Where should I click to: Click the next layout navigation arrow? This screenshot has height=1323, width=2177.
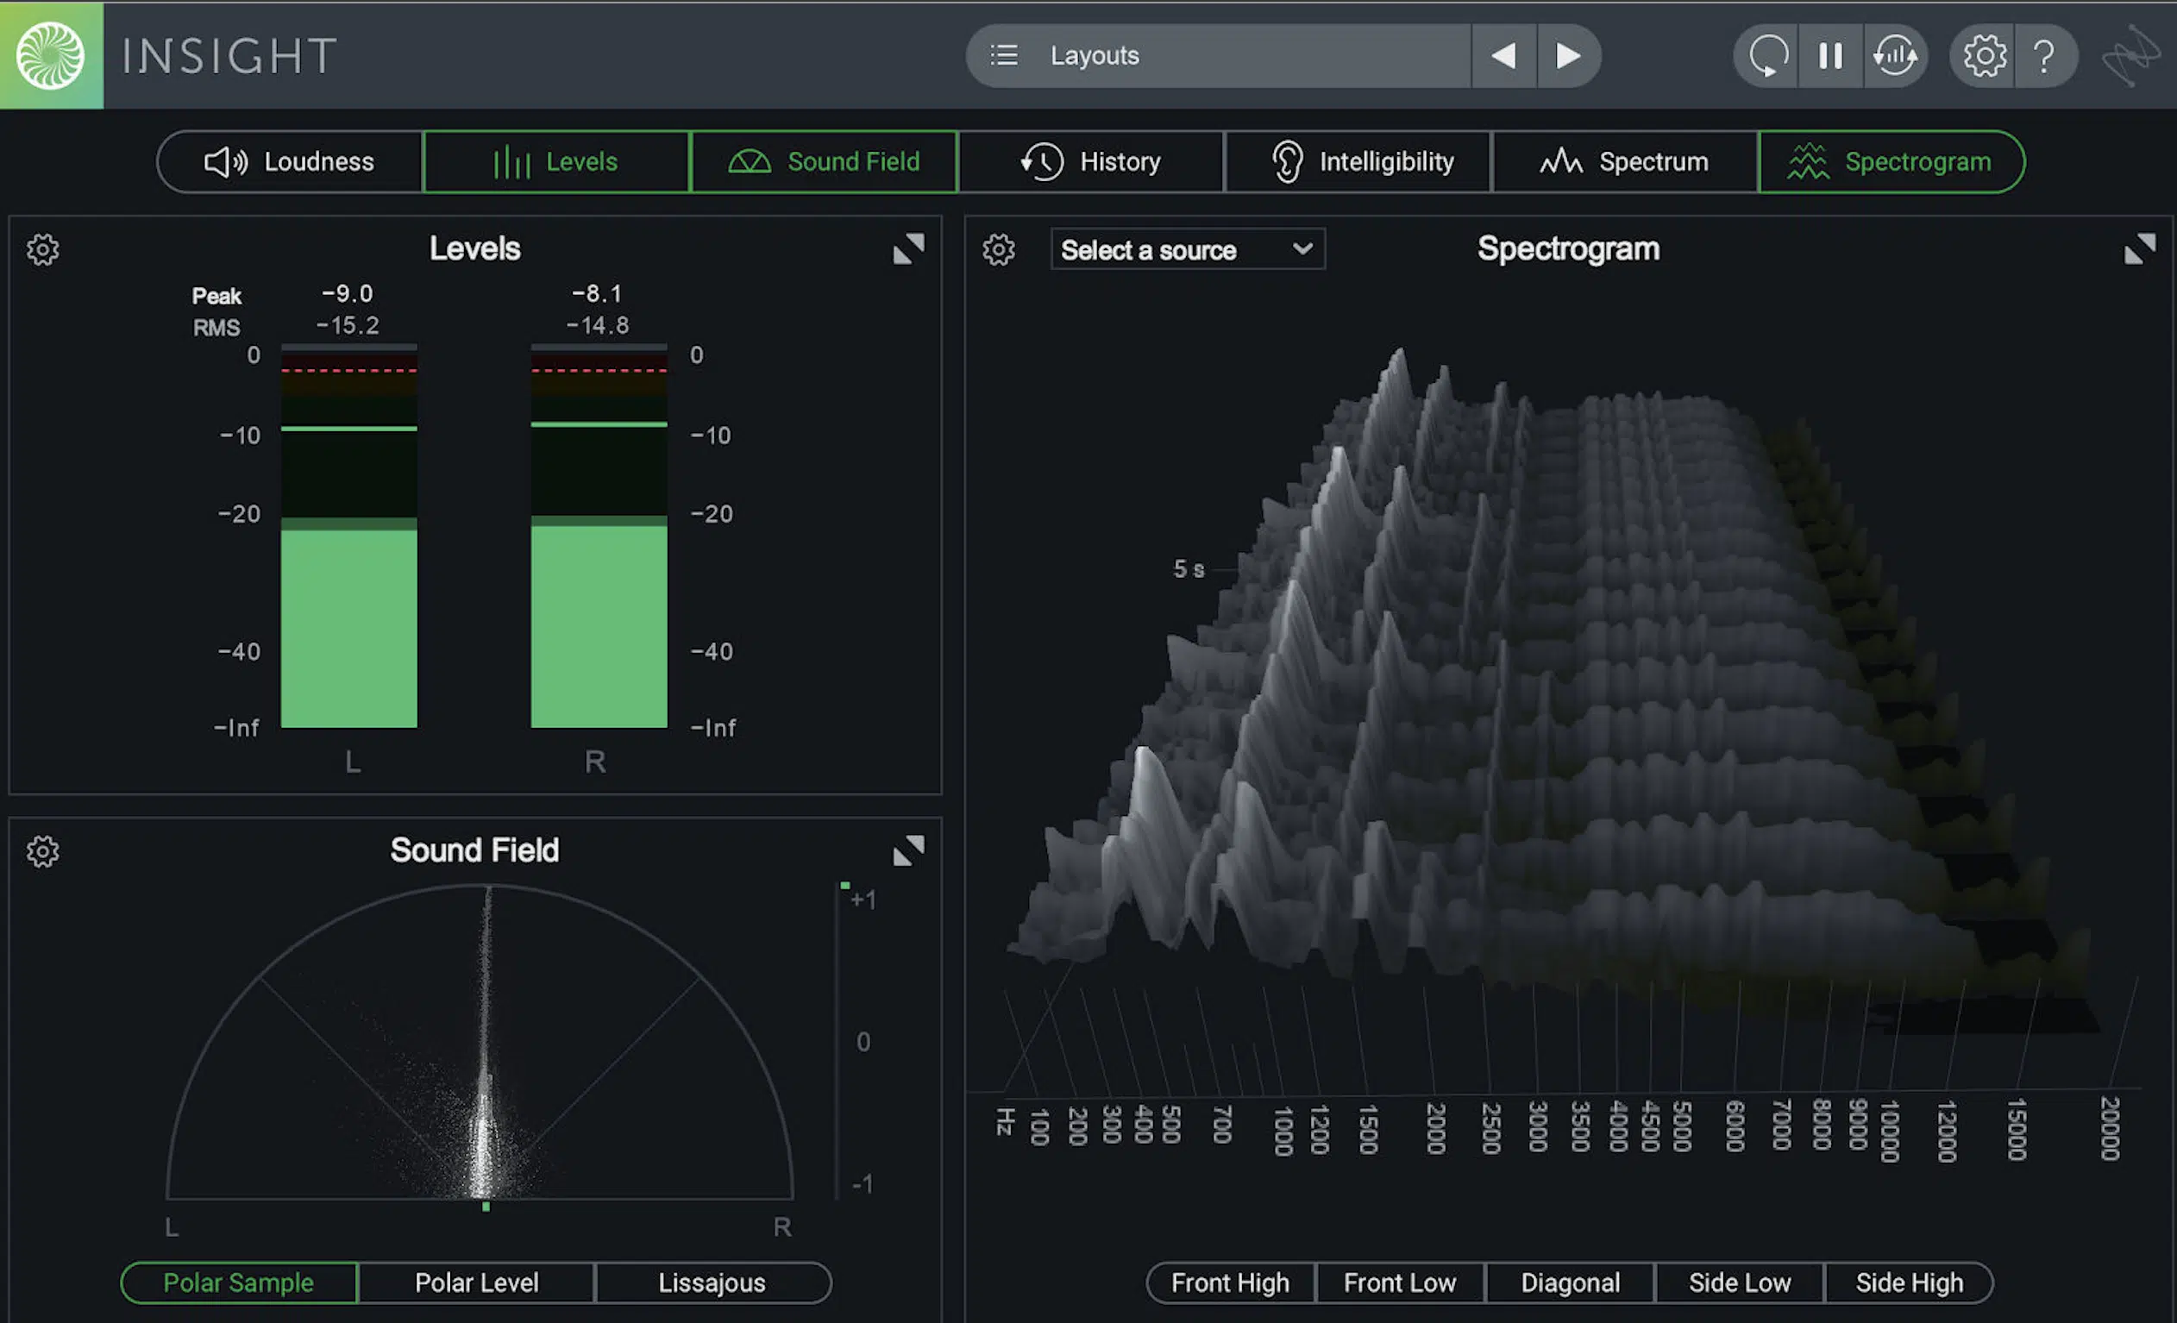[1565, 54]
